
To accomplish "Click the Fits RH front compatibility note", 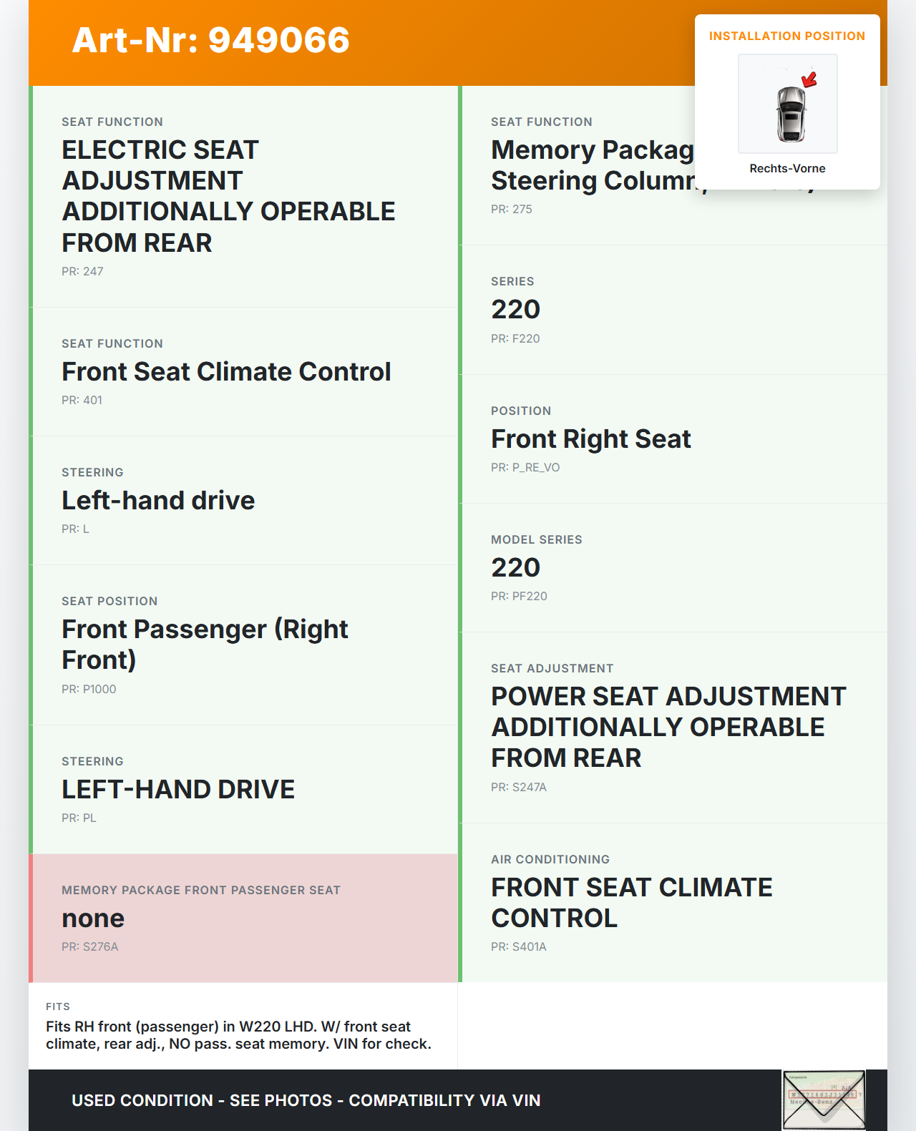I will pos(239,1035).
